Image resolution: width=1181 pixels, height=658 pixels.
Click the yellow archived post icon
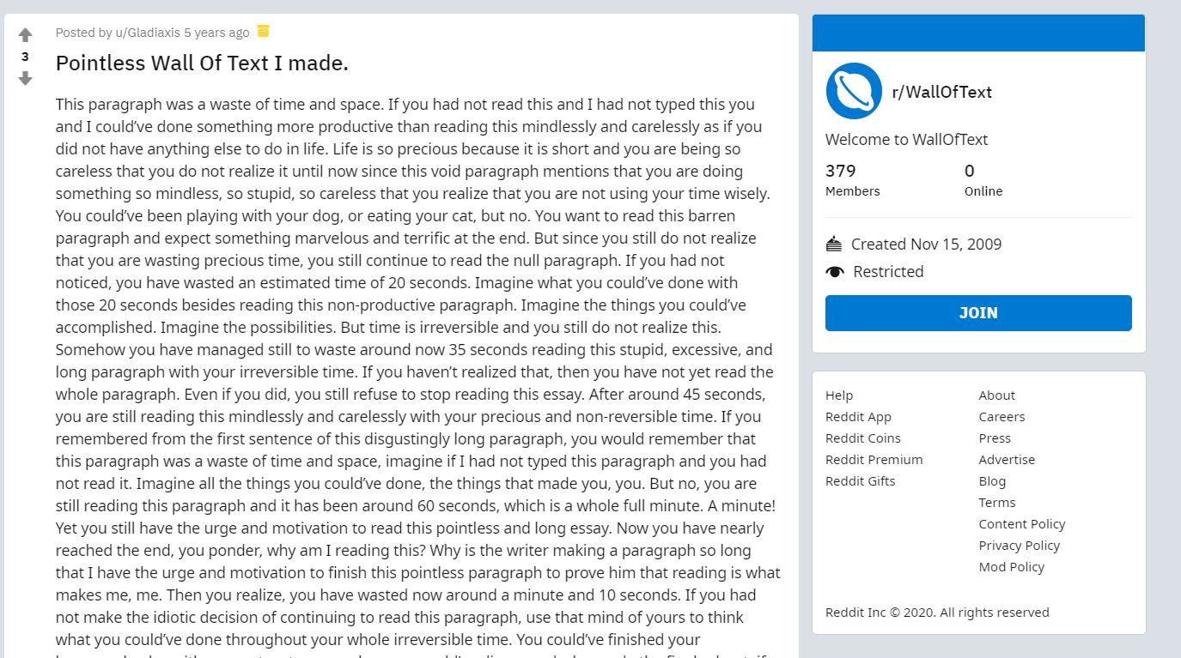point(264,32)
